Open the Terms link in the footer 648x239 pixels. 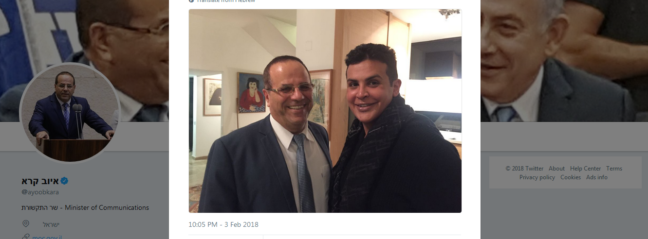[x=614, y=169]
